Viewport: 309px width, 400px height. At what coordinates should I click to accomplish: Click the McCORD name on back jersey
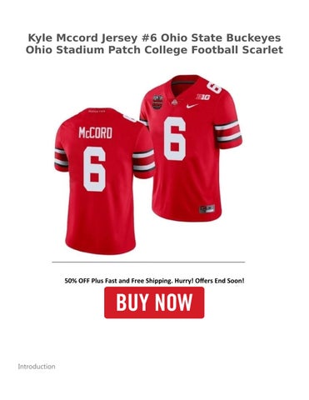pos(96,132)
